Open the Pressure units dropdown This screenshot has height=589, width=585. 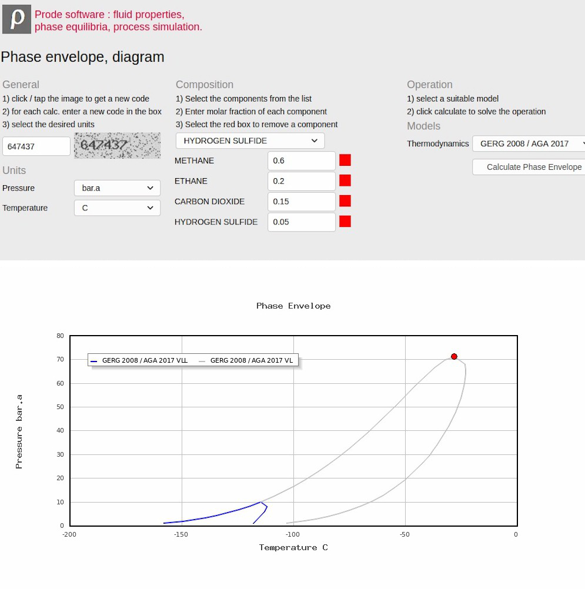pos(117,188)
